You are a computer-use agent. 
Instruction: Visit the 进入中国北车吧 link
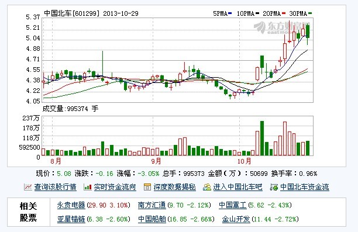pos(237,187)
